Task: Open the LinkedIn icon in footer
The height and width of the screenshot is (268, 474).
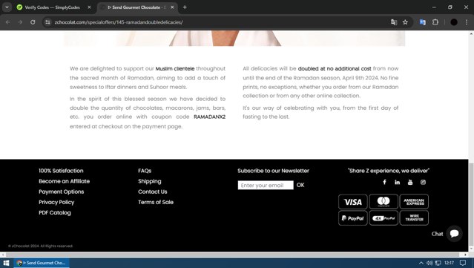Action: click(x=397, y=182)
